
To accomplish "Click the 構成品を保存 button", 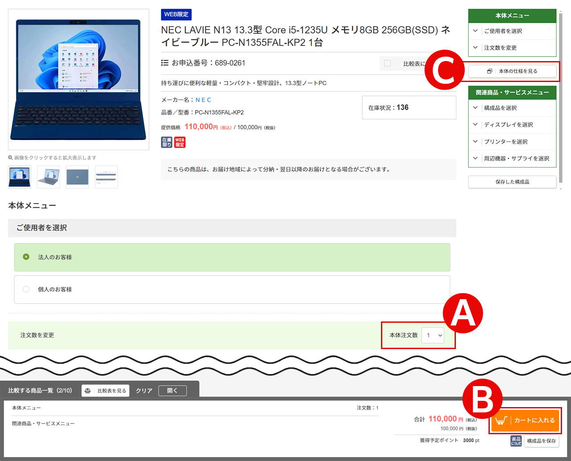I will tap(542, 441).
